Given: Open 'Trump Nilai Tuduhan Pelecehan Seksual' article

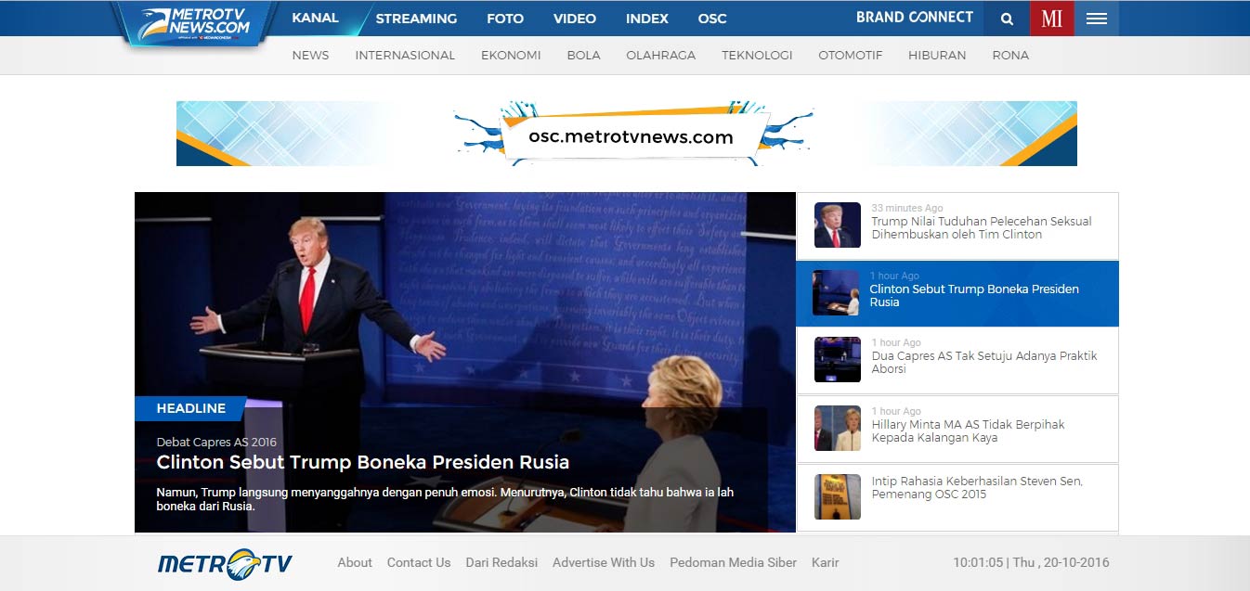Looking at the screenshot, I should [982, 228].
